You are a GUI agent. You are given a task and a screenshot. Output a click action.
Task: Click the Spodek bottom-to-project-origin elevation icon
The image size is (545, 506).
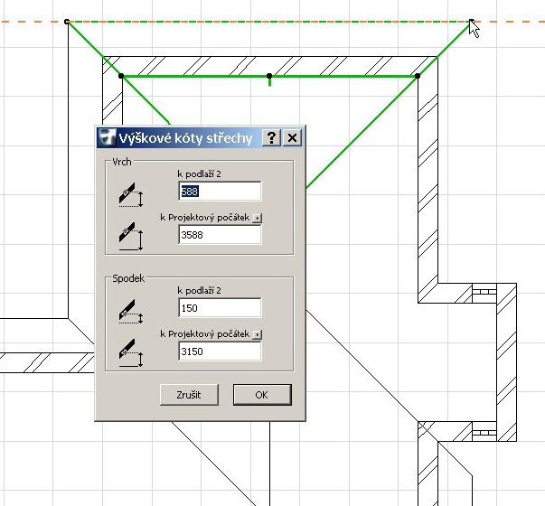[131, 353]
